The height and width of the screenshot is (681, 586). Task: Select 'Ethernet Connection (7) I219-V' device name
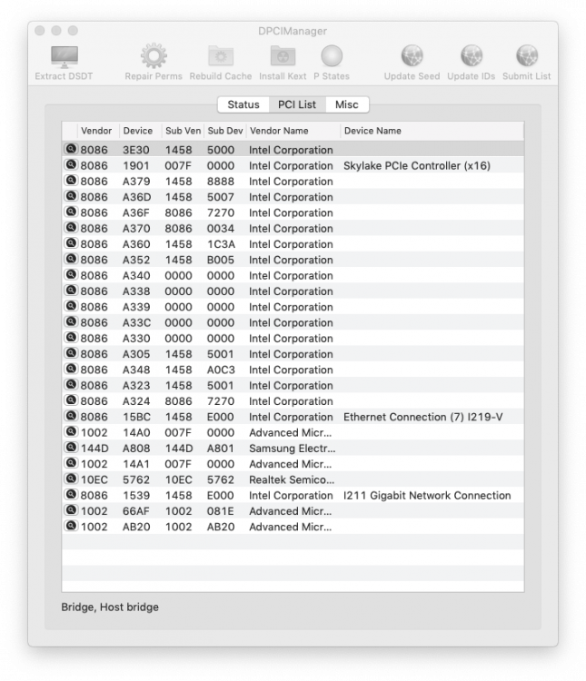[423, 417]
